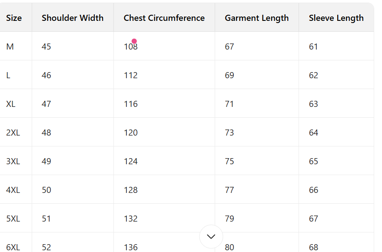Select the 3XL size row label
Screen dimensions: 382x252
[13, 161]
